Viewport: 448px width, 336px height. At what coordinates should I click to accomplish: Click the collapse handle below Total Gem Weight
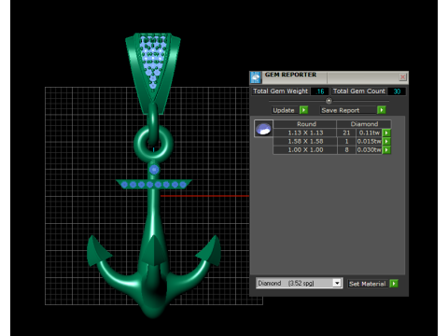(329, 101)
